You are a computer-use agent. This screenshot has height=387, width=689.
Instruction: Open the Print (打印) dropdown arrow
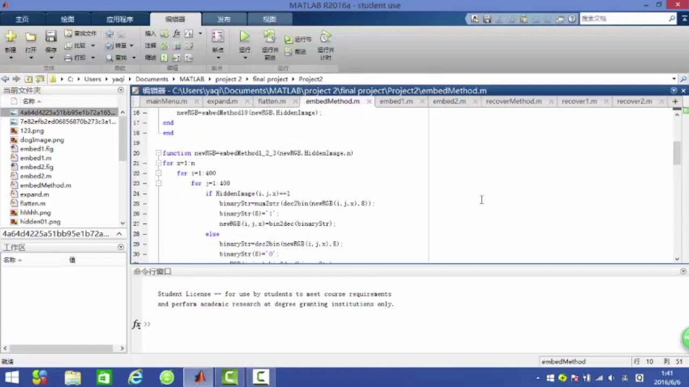pyautogui.click(x=93, y=58)
